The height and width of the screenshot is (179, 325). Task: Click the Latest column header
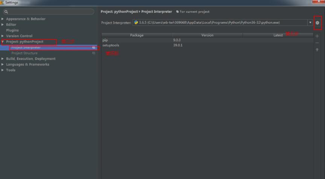point(278,35)
